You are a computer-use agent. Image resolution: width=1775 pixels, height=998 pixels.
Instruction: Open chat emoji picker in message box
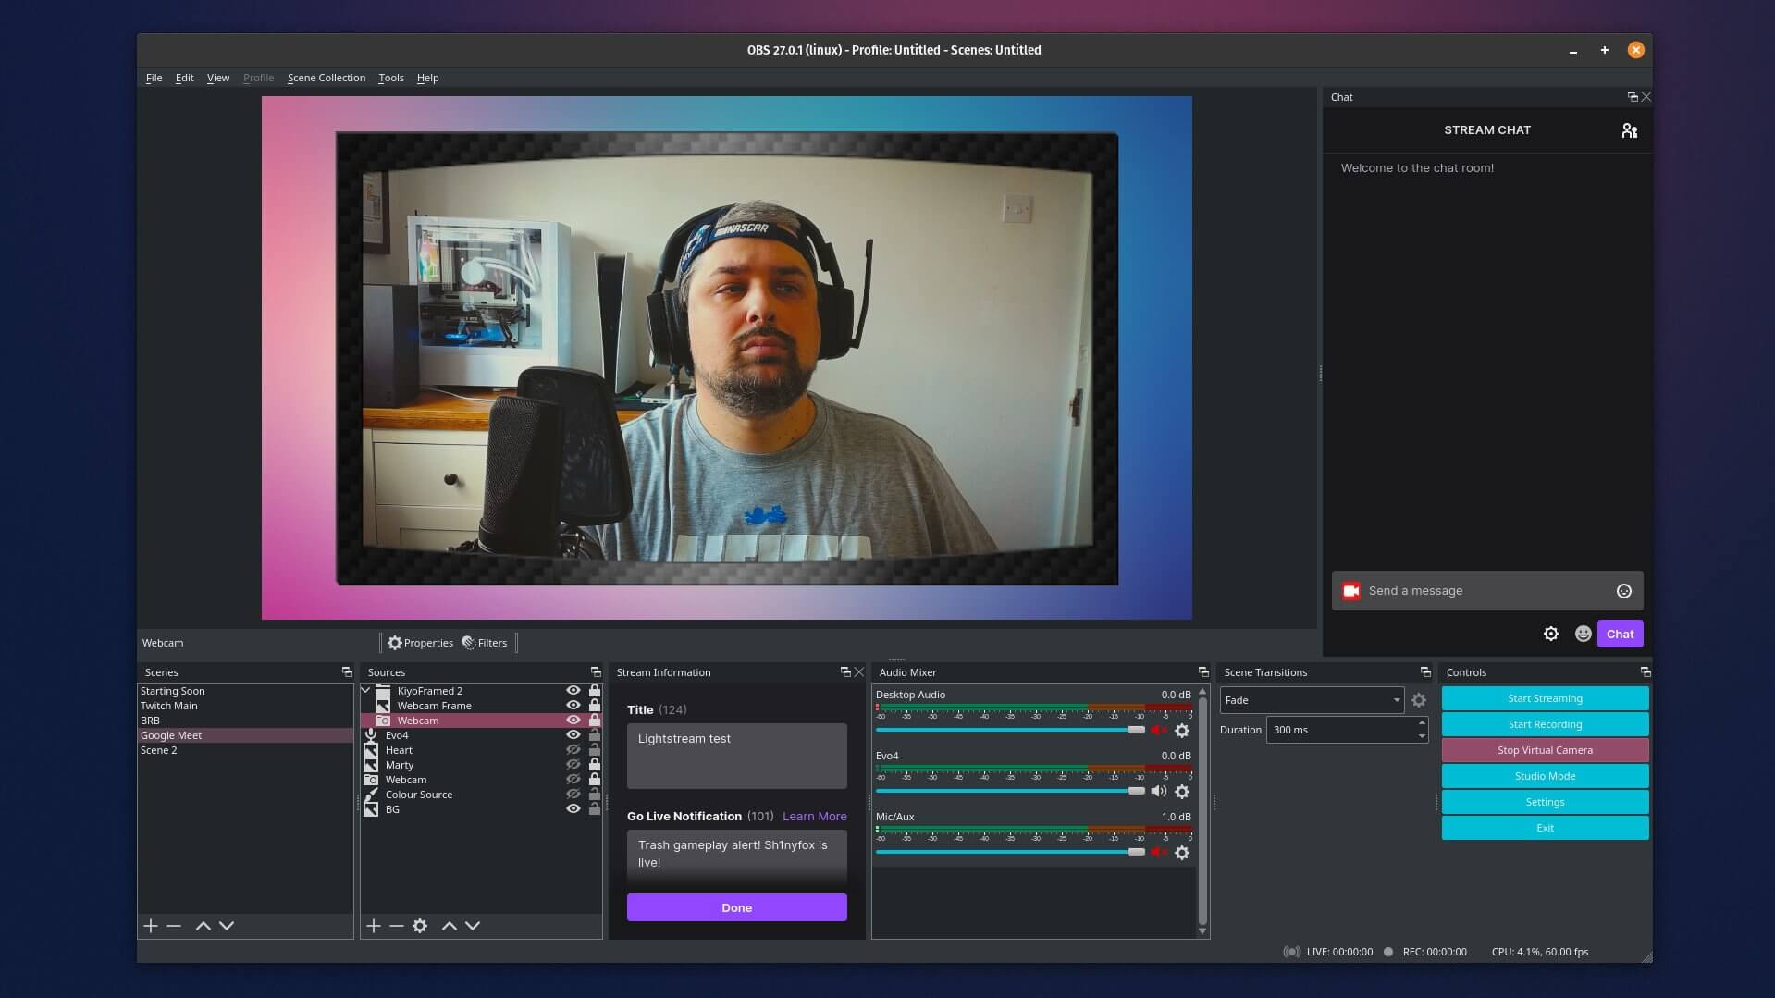(x=1624, y=591)
